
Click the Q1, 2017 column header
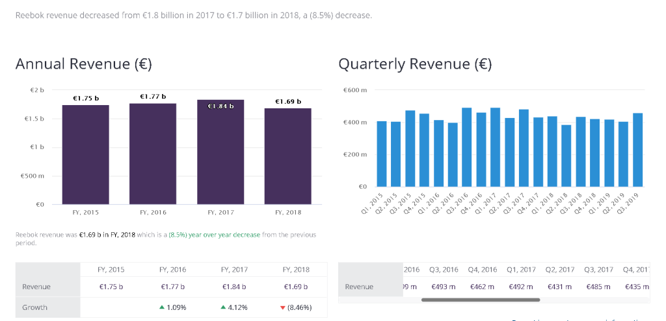coord(521,270)
